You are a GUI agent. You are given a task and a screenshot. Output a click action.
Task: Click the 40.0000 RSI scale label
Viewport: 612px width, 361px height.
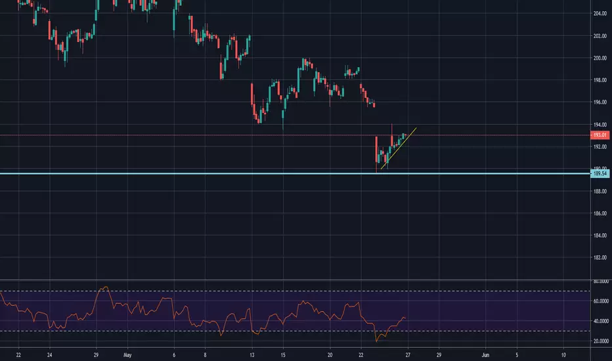click(x=601, y=321)
